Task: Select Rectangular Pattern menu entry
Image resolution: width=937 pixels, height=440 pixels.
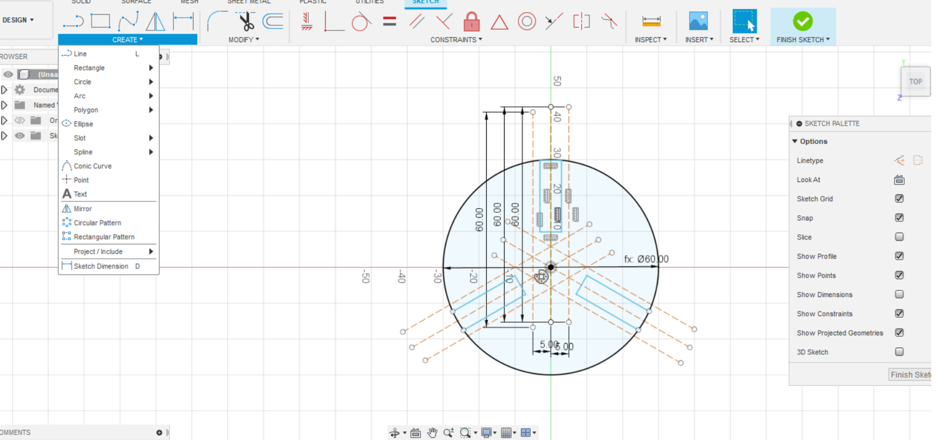Action: tap(108, 237)
